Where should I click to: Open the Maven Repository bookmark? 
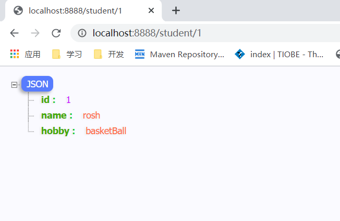coord(179,54)
